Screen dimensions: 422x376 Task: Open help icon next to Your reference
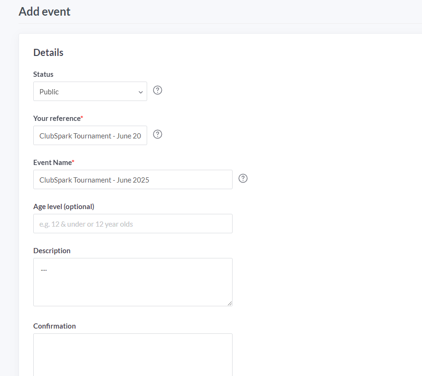coord(158,134)
